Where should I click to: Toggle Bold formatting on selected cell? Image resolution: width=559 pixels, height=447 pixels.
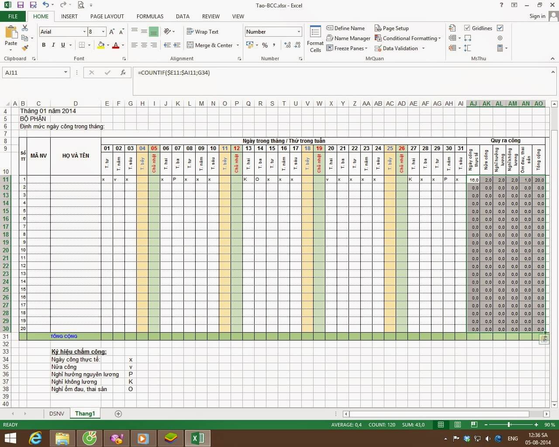(43, 45)
